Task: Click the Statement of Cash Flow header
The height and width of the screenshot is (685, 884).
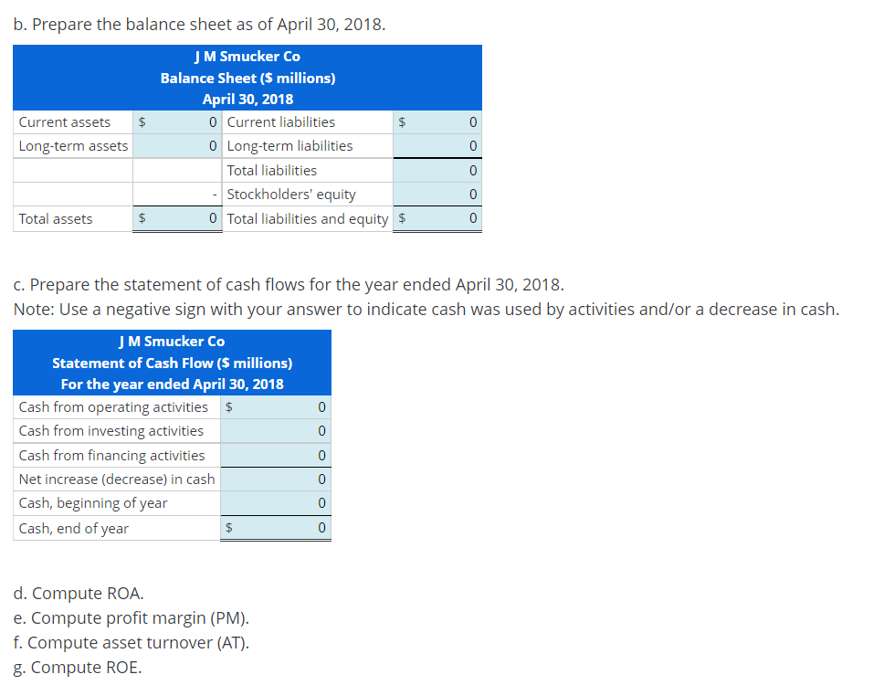Action: [171, 363]
